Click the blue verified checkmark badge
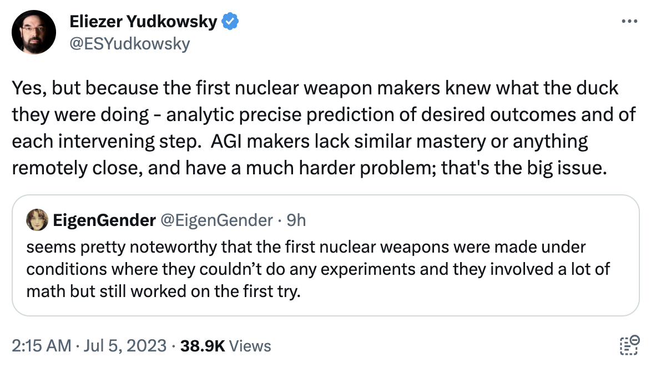This screenshot has height=372, width=656. 230,21
